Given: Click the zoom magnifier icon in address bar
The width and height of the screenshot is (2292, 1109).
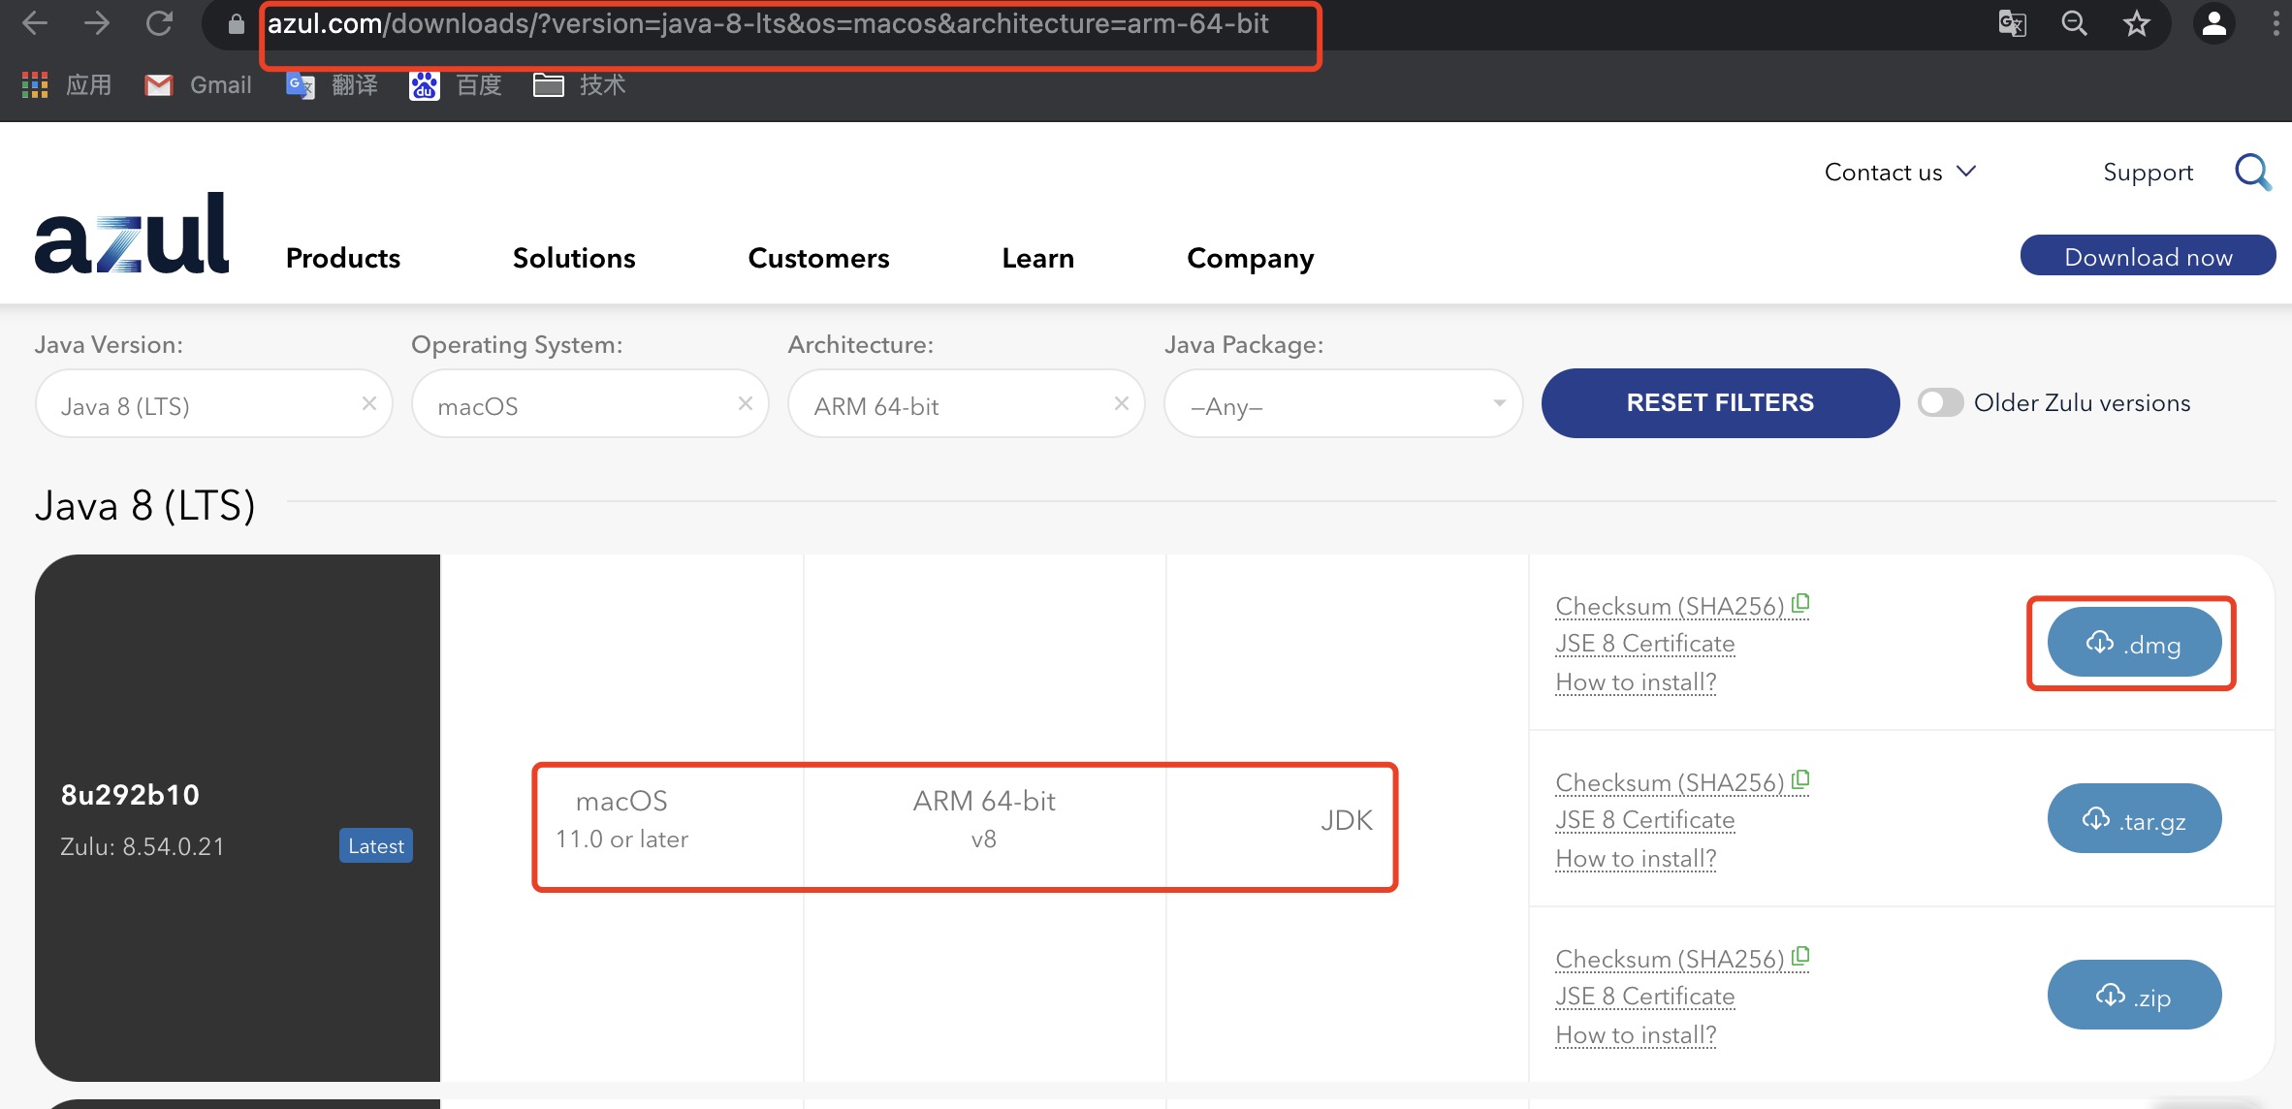Looking at the screenshot, I should point(2075,23).
